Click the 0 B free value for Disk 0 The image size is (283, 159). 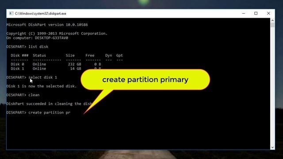(x=98, y=64)
